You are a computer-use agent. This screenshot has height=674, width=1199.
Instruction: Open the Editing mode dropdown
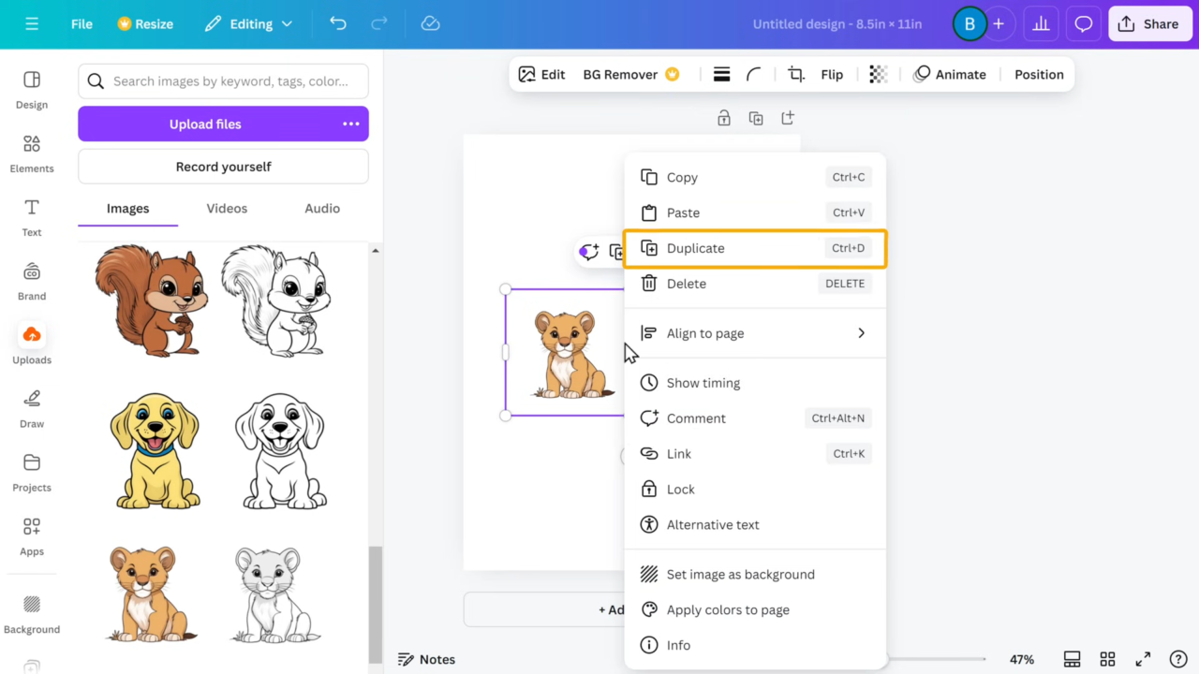coord(248,24)
